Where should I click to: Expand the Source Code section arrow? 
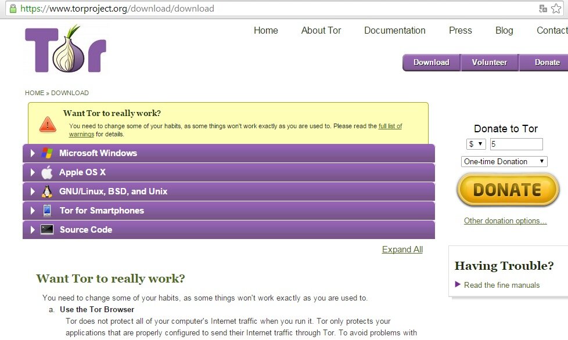(x=33, y=230)
